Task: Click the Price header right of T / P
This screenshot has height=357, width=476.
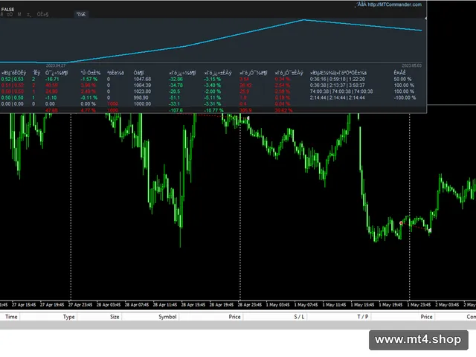Action: click(426, 317)
